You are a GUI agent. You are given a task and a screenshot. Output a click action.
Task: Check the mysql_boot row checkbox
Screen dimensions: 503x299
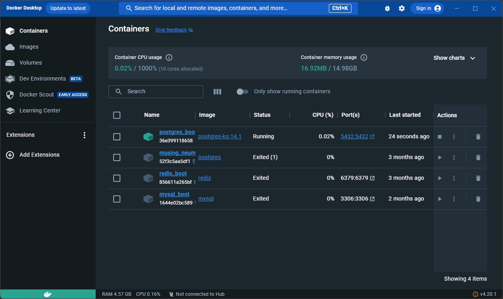(117, 199)
